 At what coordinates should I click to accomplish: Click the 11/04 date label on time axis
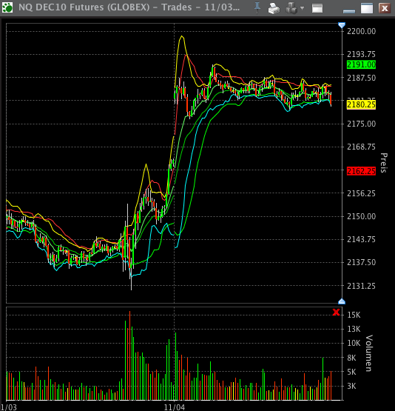[x=175, y=407]
